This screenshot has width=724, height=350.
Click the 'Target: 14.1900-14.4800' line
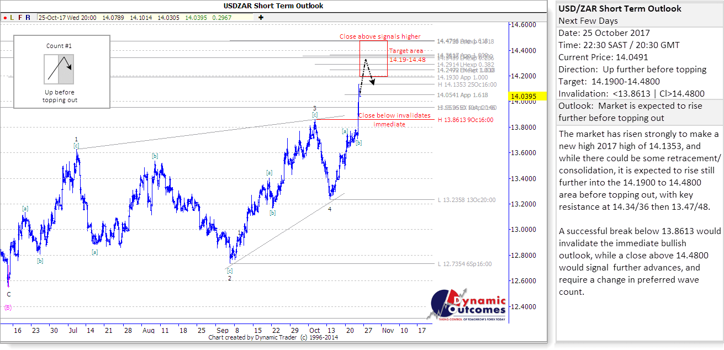609,81
